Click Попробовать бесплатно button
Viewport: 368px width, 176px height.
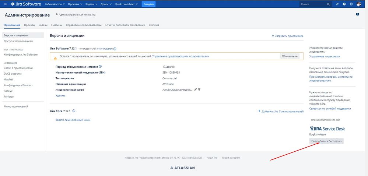click(x=326, y=141)
